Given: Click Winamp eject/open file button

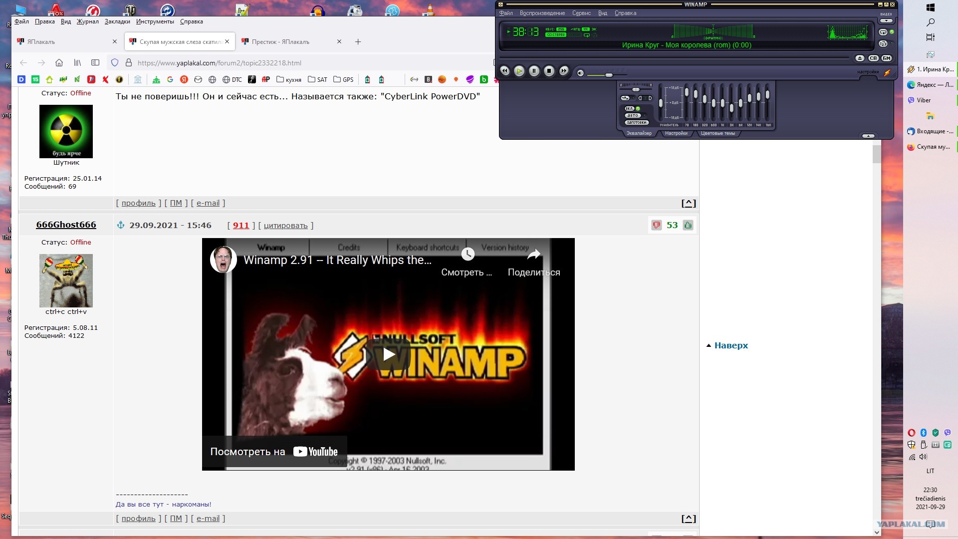Looking at the screenshot, I should click(x=860, y=58).
